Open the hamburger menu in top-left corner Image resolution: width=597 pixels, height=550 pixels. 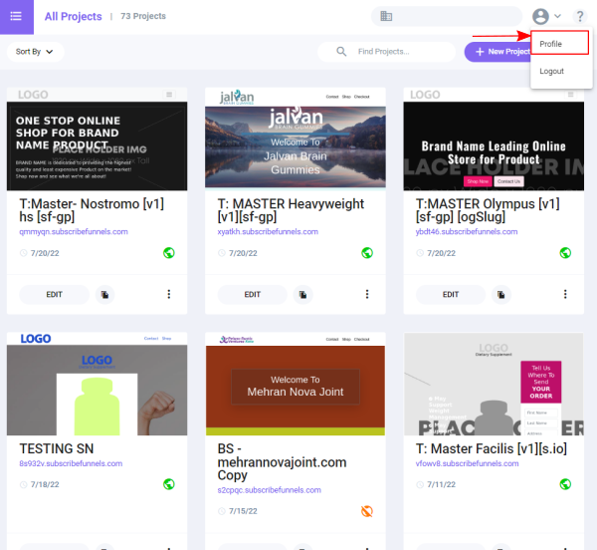(16, 16)
